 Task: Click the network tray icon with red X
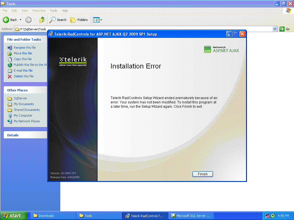(x=268, y=216)
